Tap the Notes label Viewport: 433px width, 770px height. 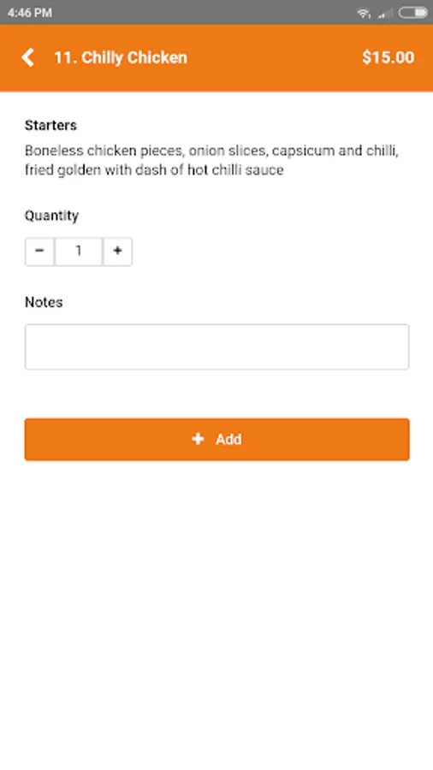pos(44,302)
